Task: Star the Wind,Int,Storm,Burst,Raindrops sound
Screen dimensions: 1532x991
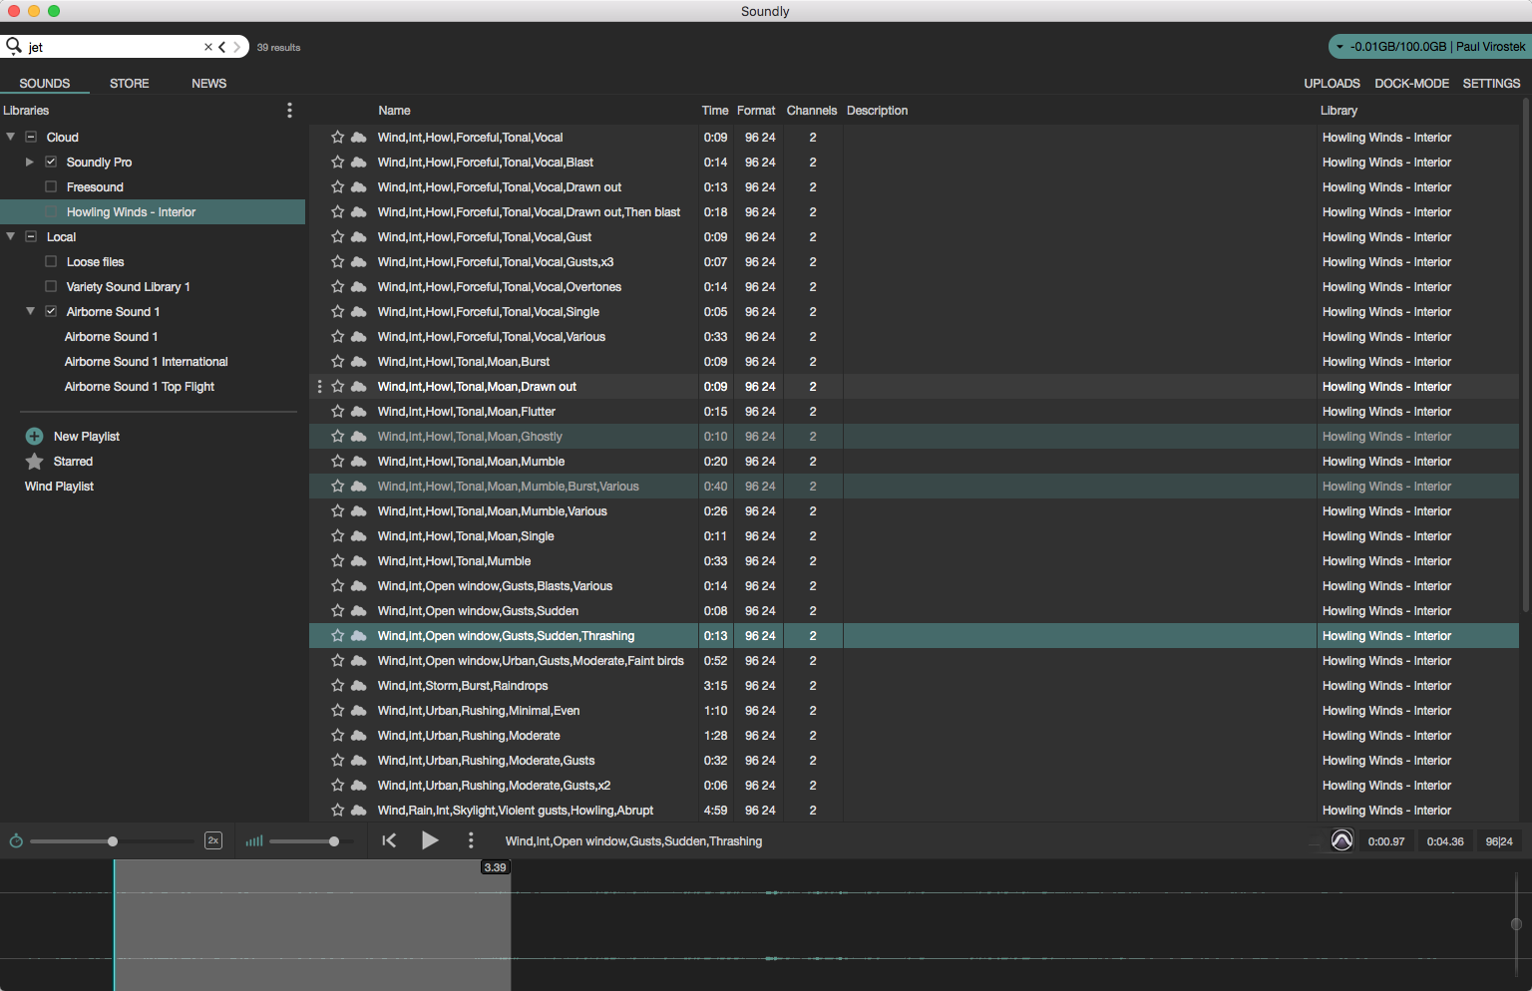Action: [x=337, y=685]
